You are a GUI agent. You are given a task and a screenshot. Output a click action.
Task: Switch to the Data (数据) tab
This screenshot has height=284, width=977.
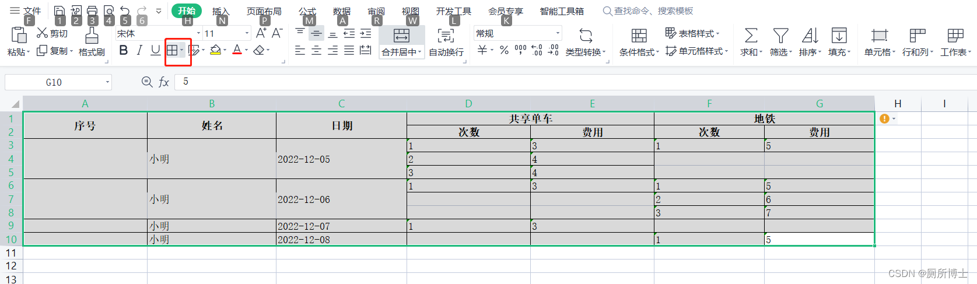pyautogui.click(x=342, y=11)
